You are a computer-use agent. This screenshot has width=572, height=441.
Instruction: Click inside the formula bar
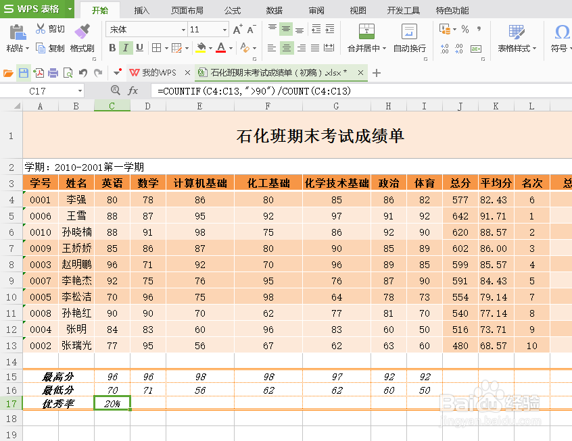270,88
